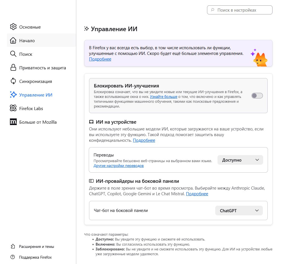Open the Узнайте больше link

[164, 96]
